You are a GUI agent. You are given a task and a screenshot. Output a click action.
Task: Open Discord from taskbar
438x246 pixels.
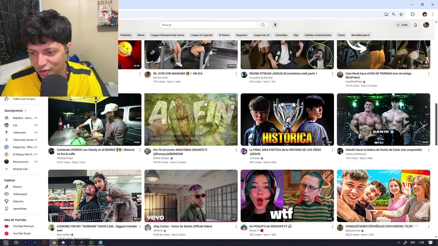click(63, 243)
